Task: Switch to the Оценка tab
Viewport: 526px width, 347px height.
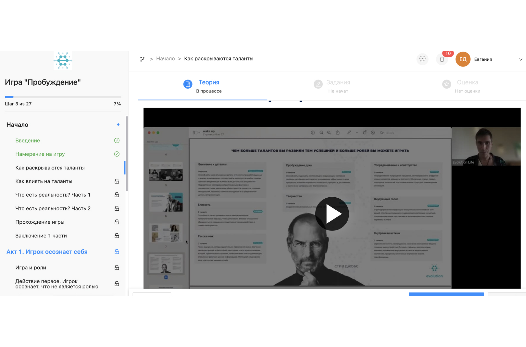Action: click(x=467, y=82)
